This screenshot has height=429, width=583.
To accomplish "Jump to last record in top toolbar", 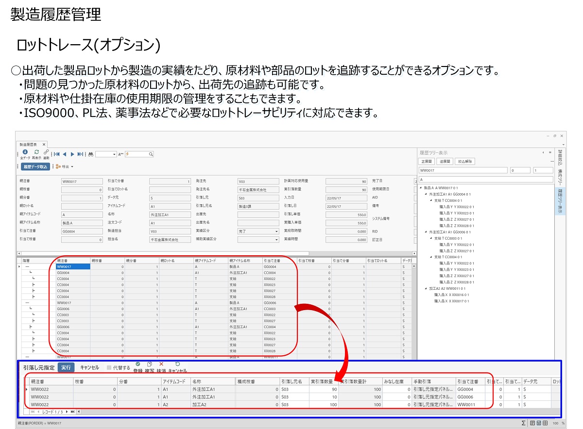I will [80, 154].
